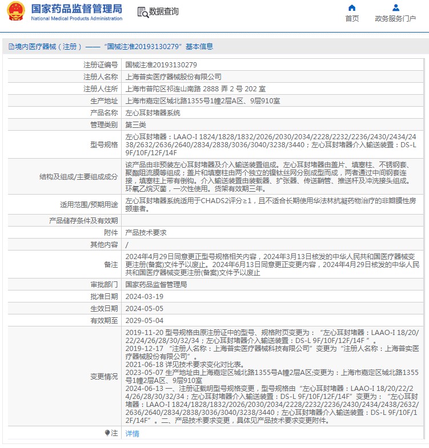
Task: Click the 适用范围/预期用途 label
Action: click(89, 204)
